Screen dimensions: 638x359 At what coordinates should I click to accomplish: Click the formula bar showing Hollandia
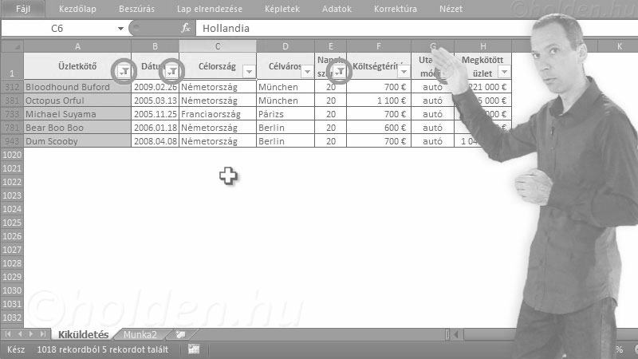(x=366, y=29)
